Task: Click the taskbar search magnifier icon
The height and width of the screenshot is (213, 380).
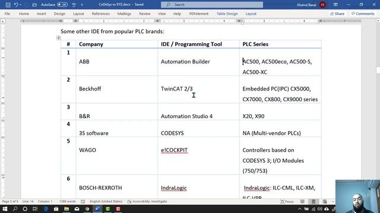Action: point(15,209)
